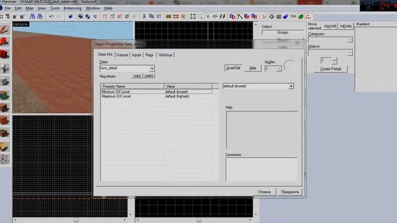Click the CM collision model icon
Screen dimensions: 397x223
293,17
